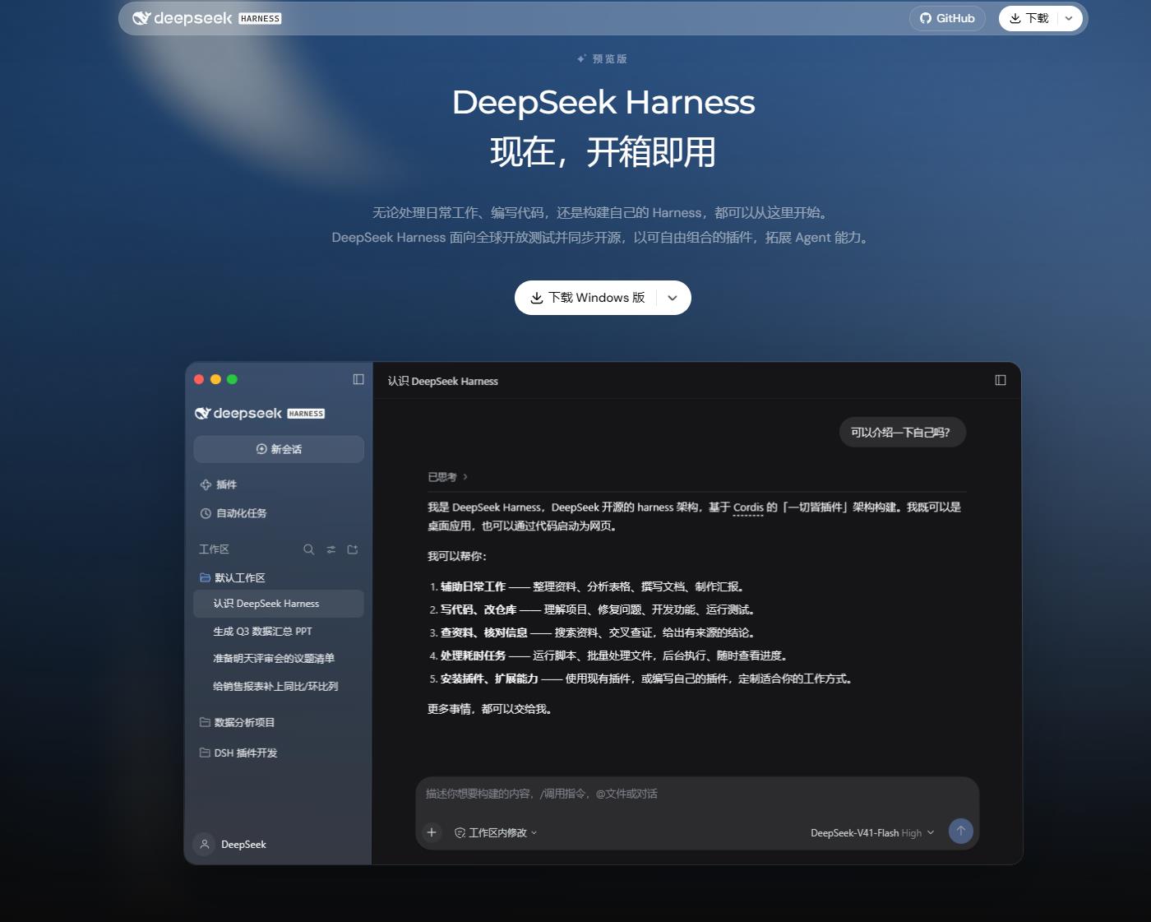Click the 插件 puzzle icon
The height and width of the screenshot is (922, 1151).
[x=206, y=484]
